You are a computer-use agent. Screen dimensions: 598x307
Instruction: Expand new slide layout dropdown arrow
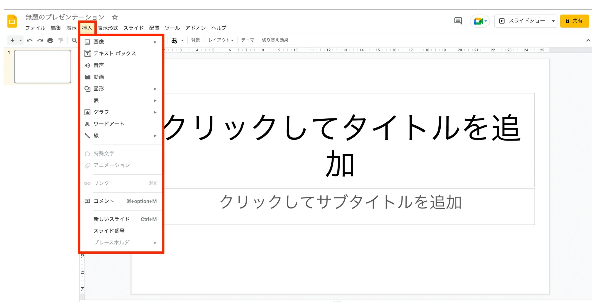pyautogui.click(x=21, y=40)
